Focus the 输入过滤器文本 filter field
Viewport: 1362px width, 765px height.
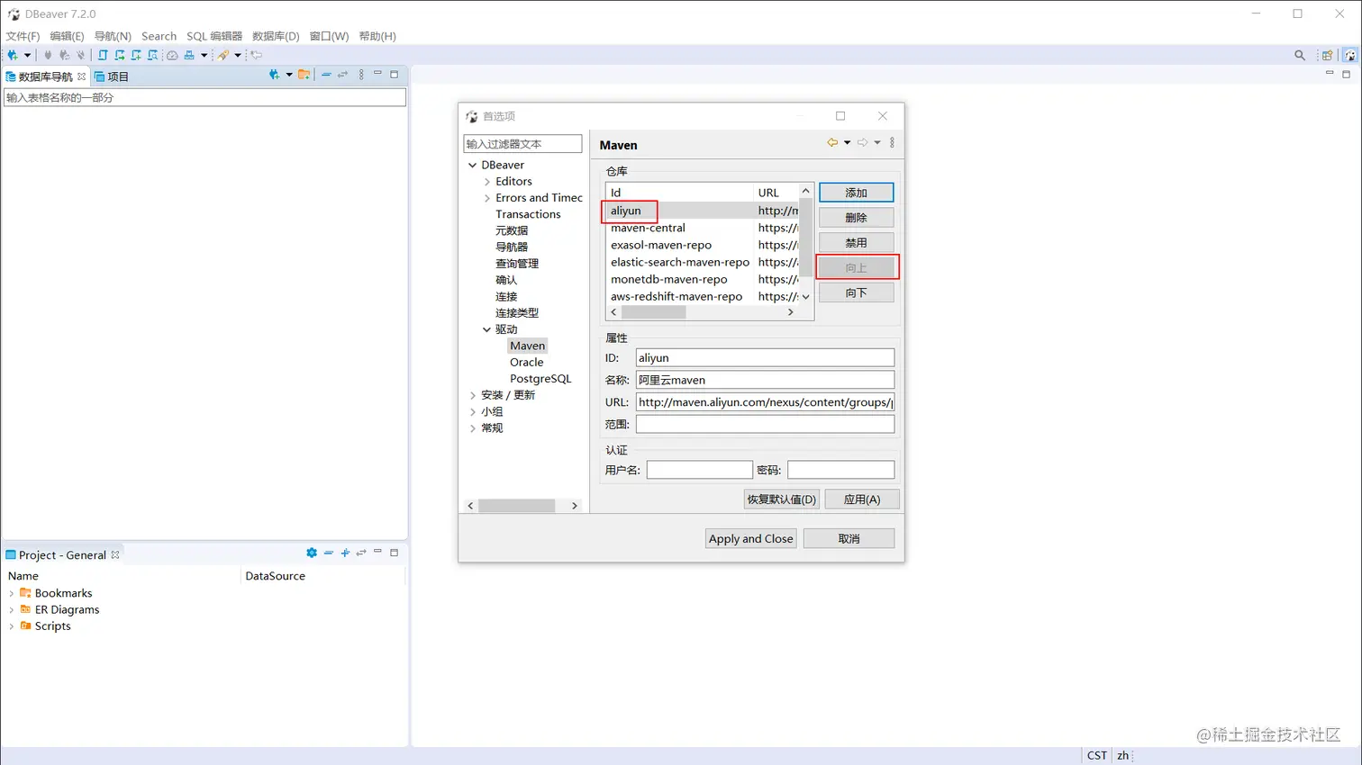522,144
